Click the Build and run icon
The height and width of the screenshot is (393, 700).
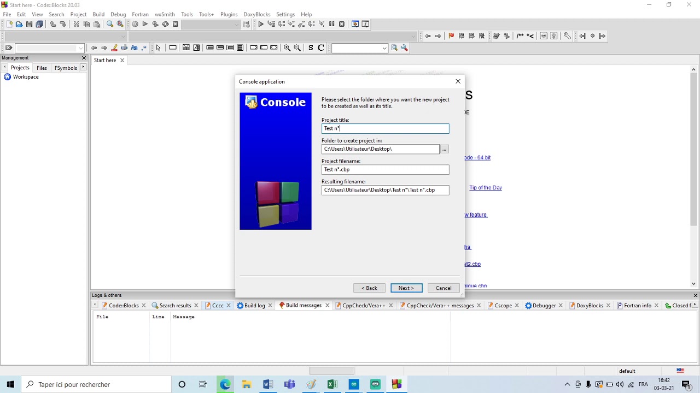click(155, 24)
